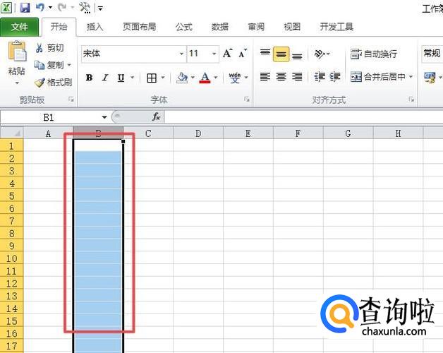The width and height of the screenshot is (443, 353).
Task: Click the Redo arrow icon
Action: pos(62,7)
